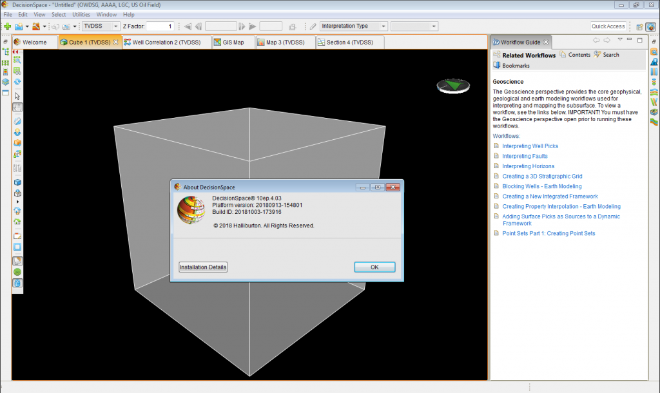The image size is (660, 393).
Task: Open the Help menu
Action: pyautogui.click(x=128, y=14)
